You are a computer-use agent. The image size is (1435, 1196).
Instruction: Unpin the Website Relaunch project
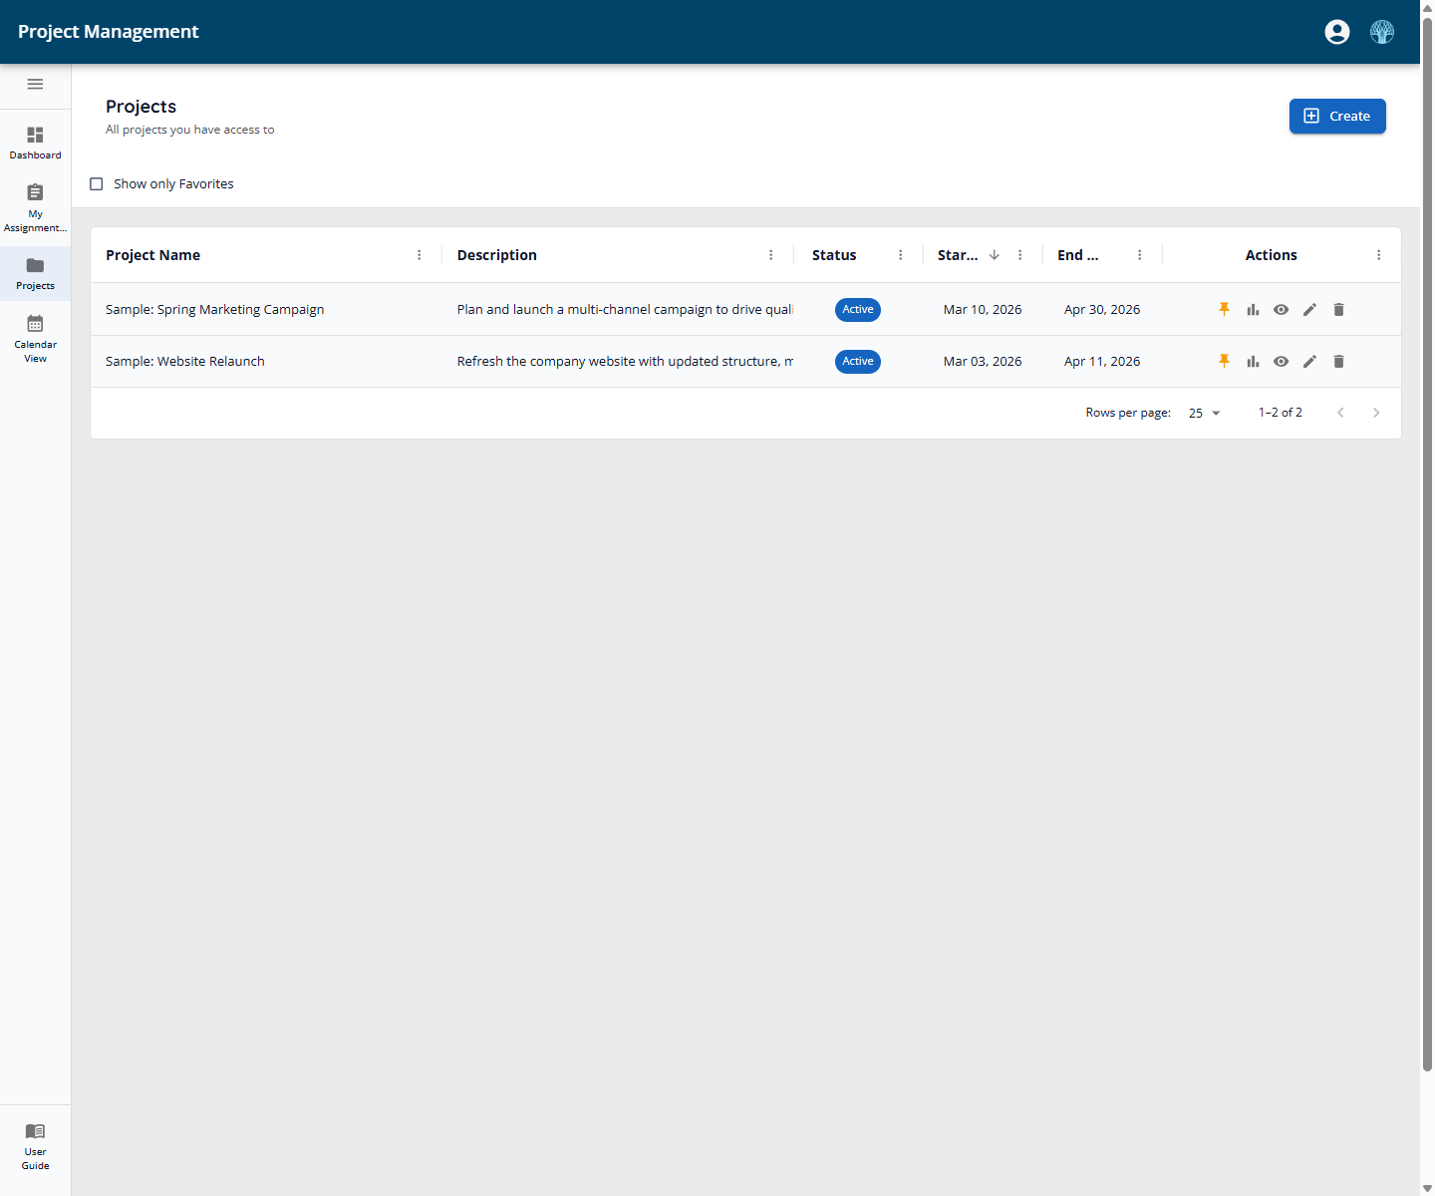pos(1224,362)
